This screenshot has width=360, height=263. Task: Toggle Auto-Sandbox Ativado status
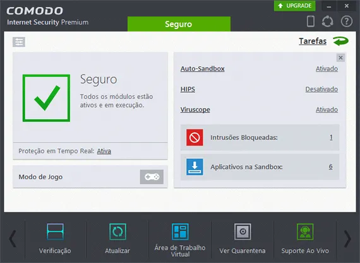click(x=327, y=69)
